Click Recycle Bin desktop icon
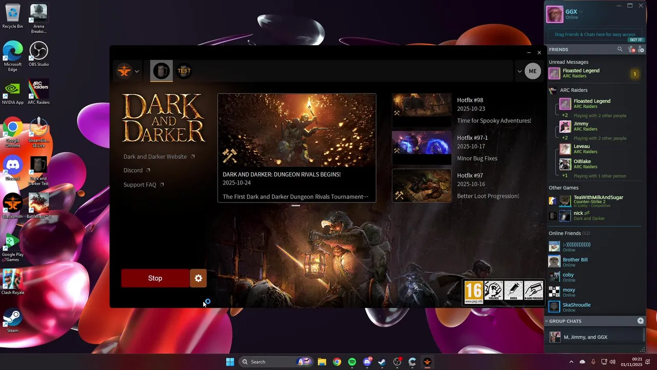The image size is (657, 370). tap(12, 16)
